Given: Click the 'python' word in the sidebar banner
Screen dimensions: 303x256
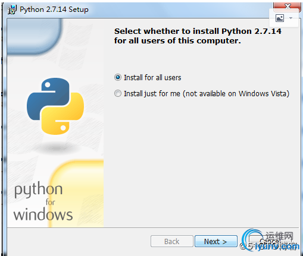Looking at the screenshot, I should click(x=39, y=189).
